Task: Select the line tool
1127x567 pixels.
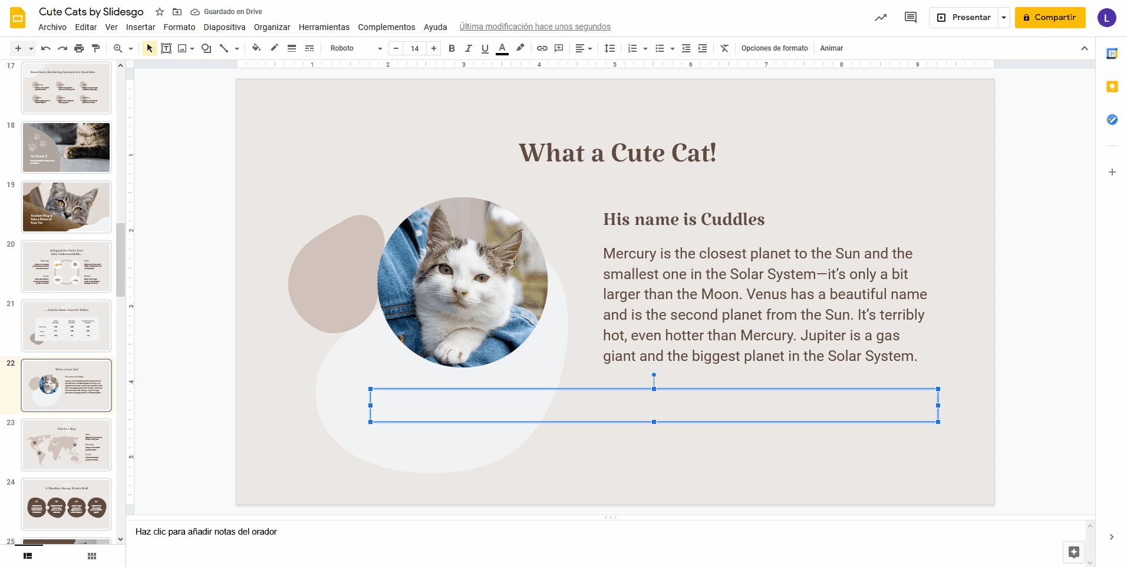Action: (x=224, y=48)
